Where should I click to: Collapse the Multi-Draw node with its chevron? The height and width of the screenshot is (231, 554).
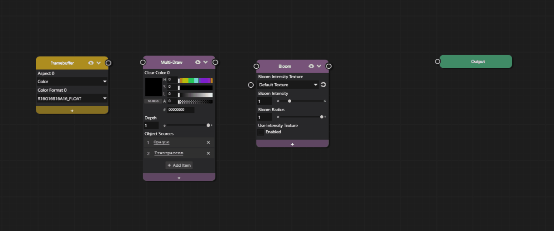click(205, 62)
